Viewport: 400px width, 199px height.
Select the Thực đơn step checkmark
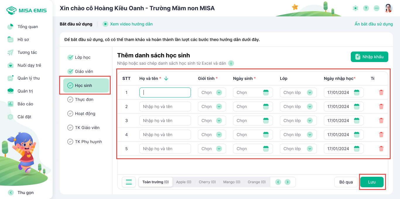(70, 99)
